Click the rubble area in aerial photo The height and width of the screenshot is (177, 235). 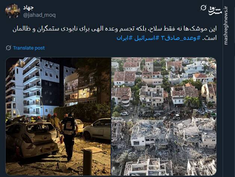click(x=164, y=146)
